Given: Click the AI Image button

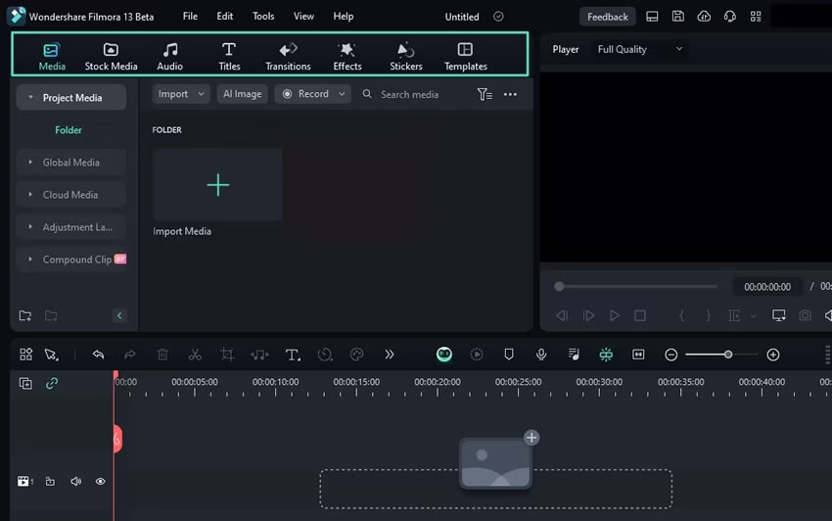Looking at the screenshot, I should pos(242,94).
